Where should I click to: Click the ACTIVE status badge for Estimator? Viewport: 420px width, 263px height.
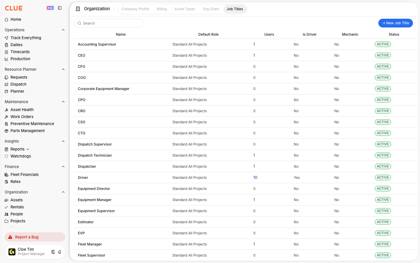pos(383,222)
